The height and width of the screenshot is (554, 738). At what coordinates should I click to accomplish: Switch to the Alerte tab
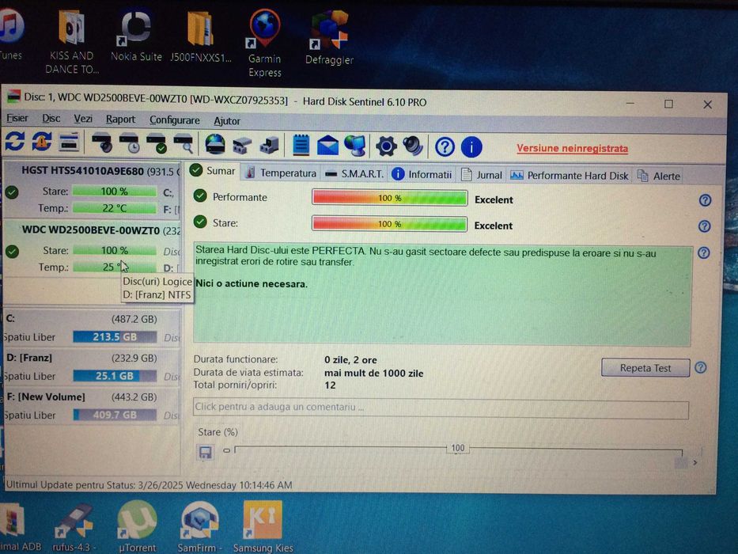[659, 176]
